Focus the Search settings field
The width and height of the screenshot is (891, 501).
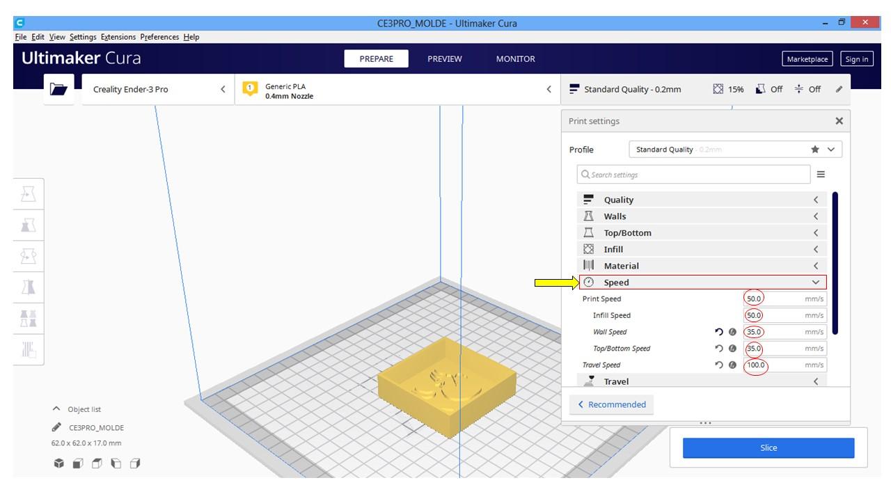693,175
